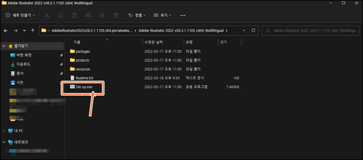Screen dimensions: 363x160
Task: Expand the 내 PC tree node
Action: (4, 131)
